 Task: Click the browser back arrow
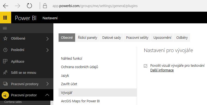[x=5, y=6]
